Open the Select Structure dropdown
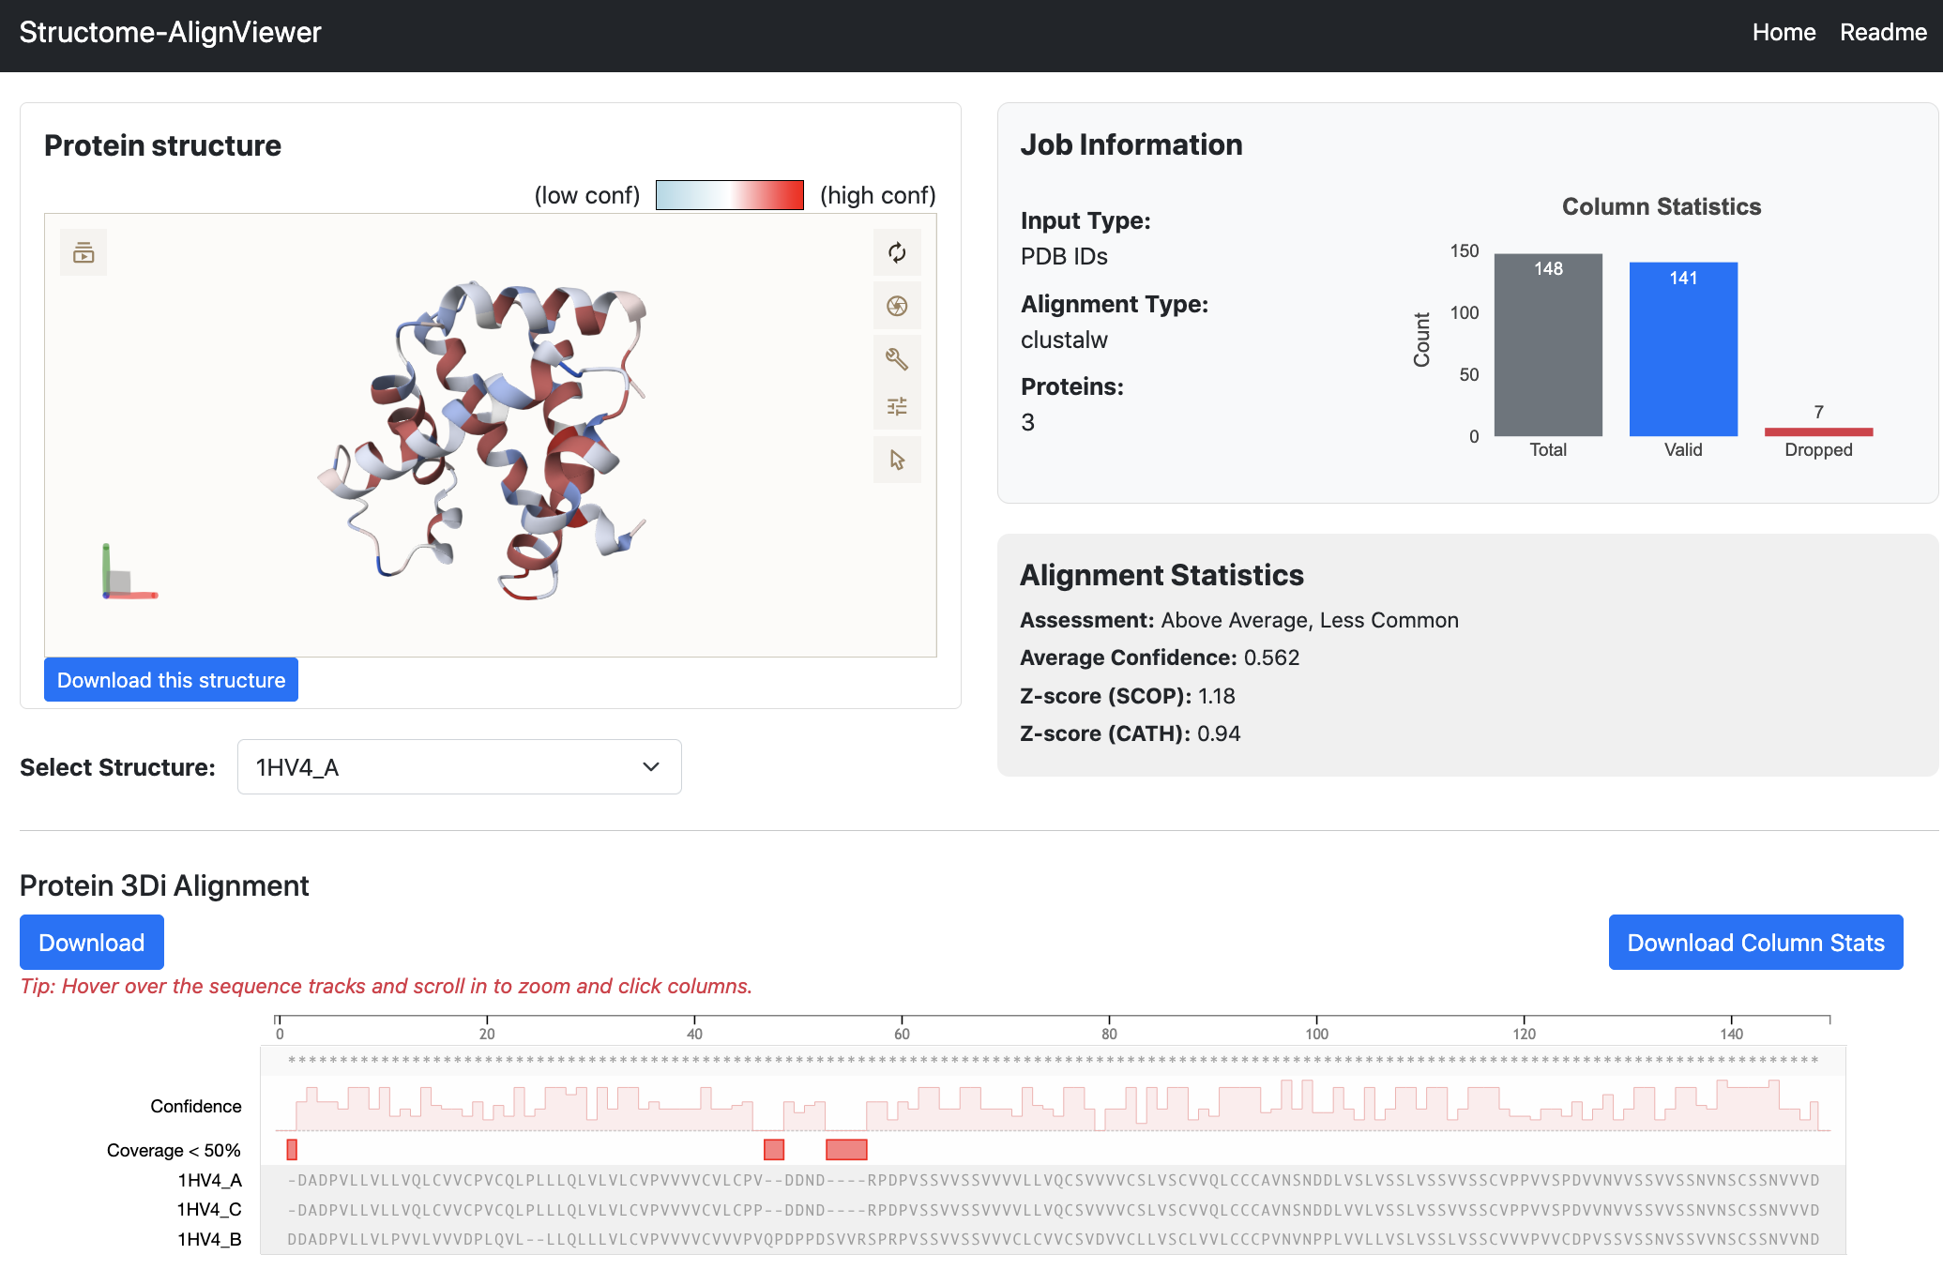Image resolution: width=1943 pixels, height=1270 pixels. [x=459, y=767]
